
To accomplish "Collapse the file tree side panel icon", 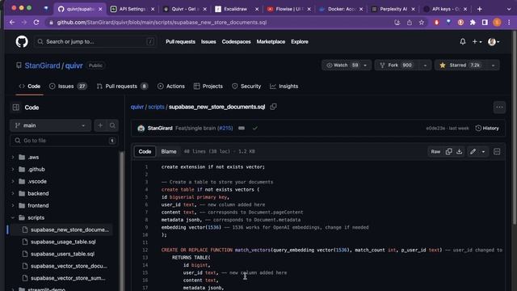I will (16, 108).
